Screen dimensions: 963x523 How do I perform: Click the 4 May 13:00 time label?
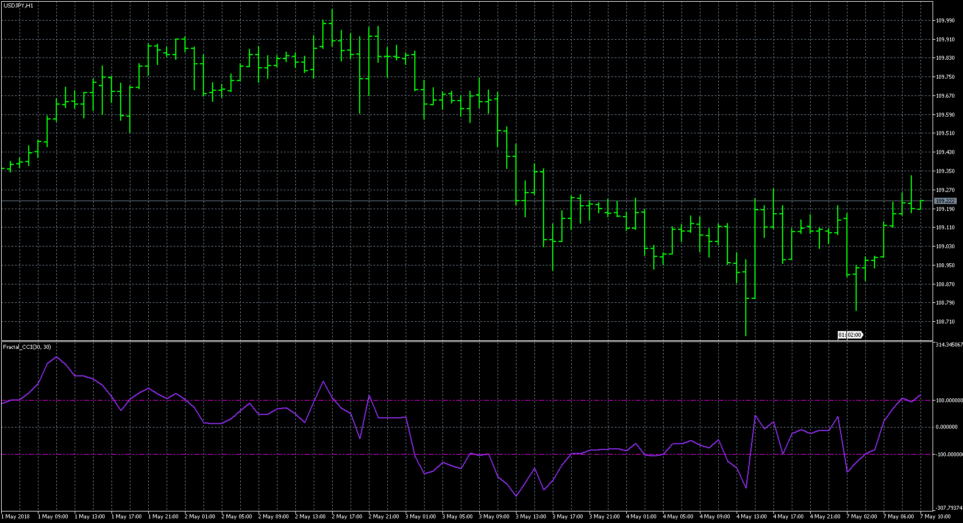(752, 517)
